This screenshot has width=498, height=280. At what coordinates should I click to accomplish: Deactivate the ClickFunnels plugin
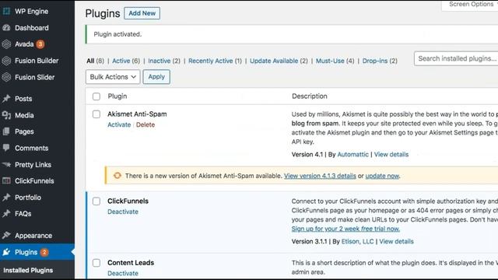123,212
